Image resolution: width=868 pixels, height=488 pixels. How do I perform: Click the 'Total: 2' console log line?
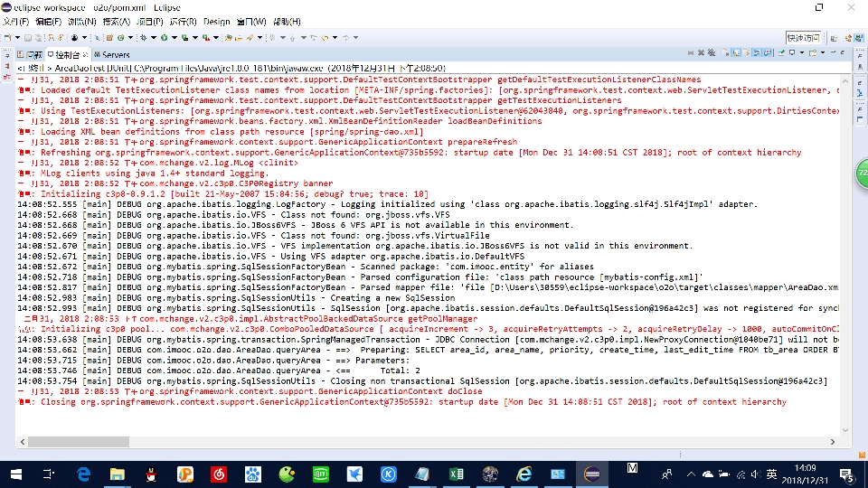click(x=219, y=371)
